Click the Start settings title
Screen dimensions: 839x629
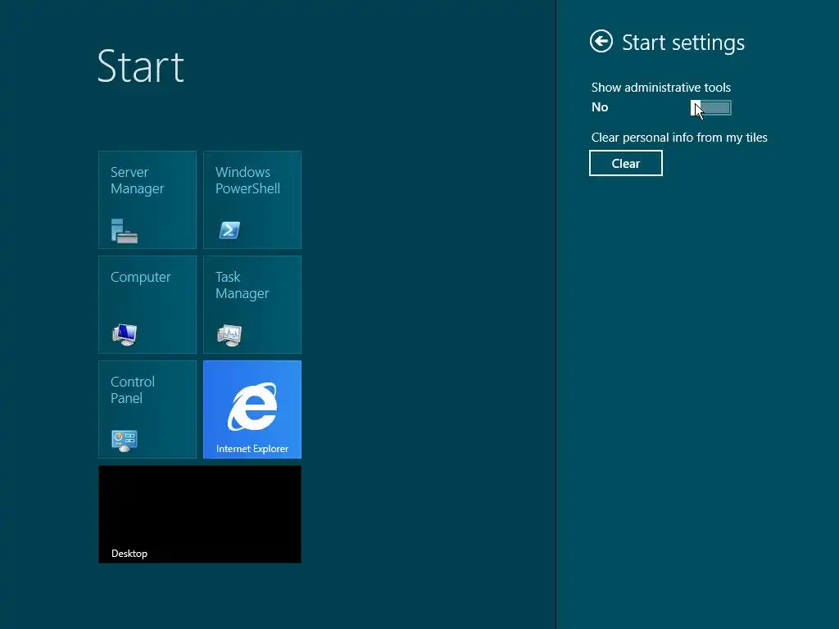pyautogui.click(x=683, y=43)
